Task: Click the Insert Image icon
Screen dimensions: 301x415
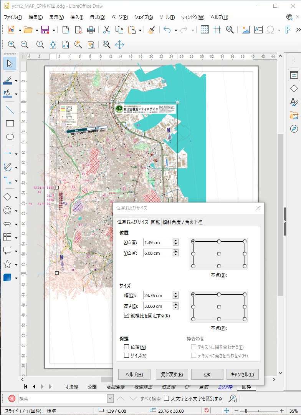Action: pyautogui.click(x=246, y=30)
